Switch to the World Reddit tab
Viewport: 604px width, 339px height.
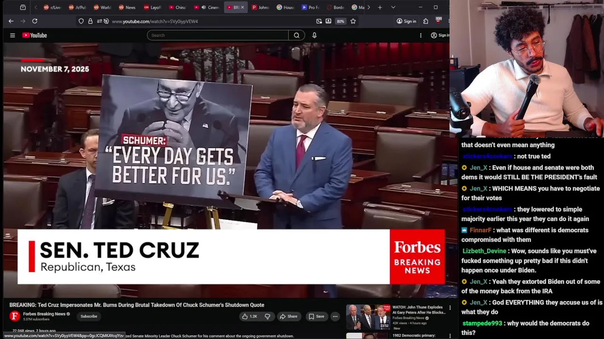(x=102, y=8)
